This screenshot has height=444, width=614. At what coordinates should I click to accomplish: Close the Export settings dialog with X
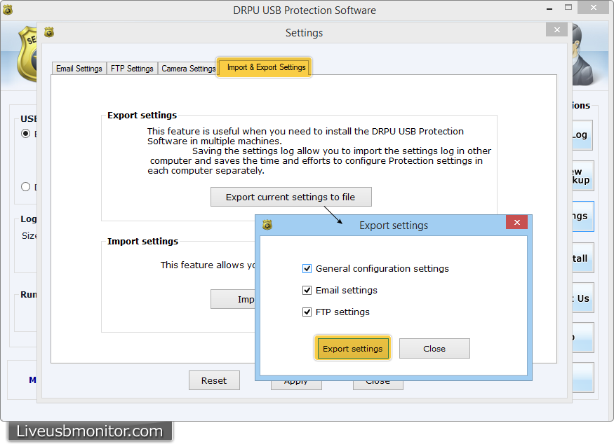tap(516, 222)
